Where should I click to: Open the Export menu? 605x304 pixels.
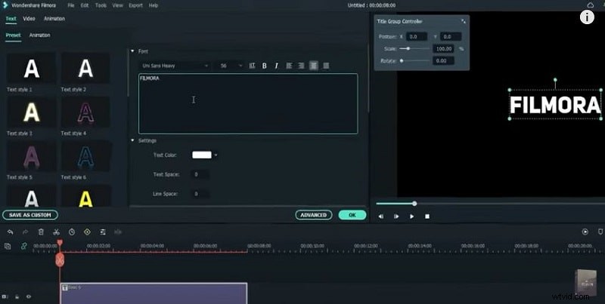point(135,5)
